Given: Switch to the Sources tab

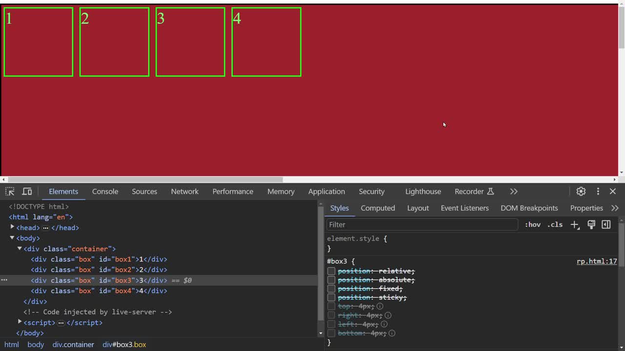Looking at the screenshot, I should [145, 192].
